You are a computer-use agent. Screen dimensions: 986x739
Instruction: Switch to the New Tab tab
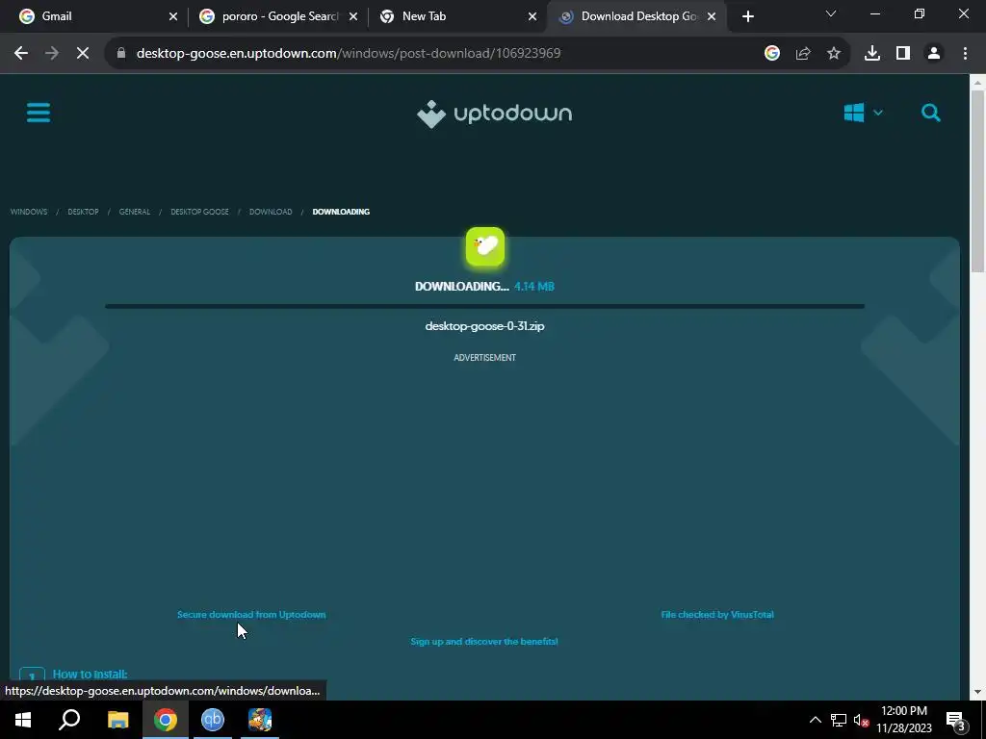click(455, 16)
